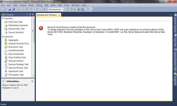
Task: Click the Save icon in the toolbar
Action: coord(9,9)
